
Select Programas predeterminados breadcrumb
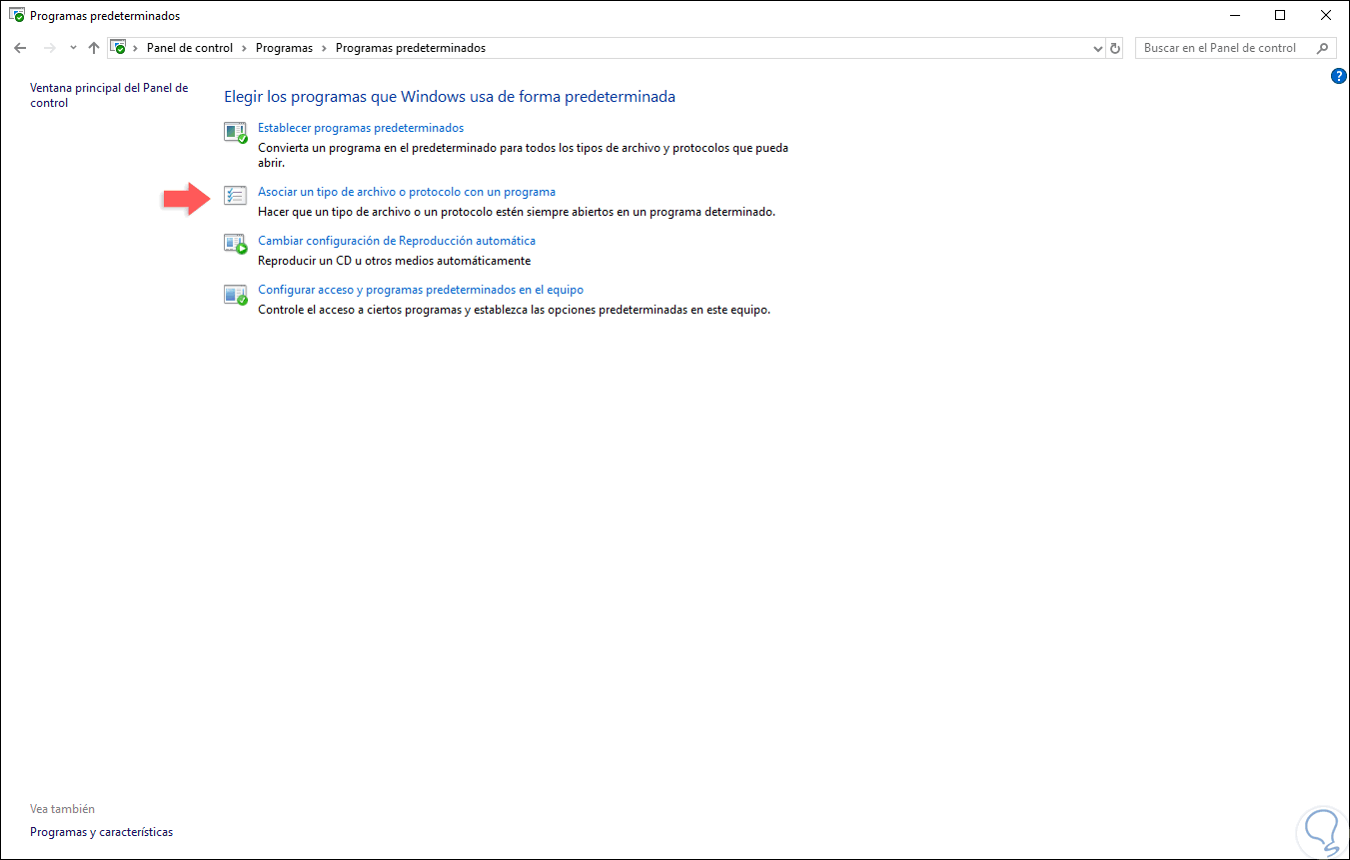[411, 48]
